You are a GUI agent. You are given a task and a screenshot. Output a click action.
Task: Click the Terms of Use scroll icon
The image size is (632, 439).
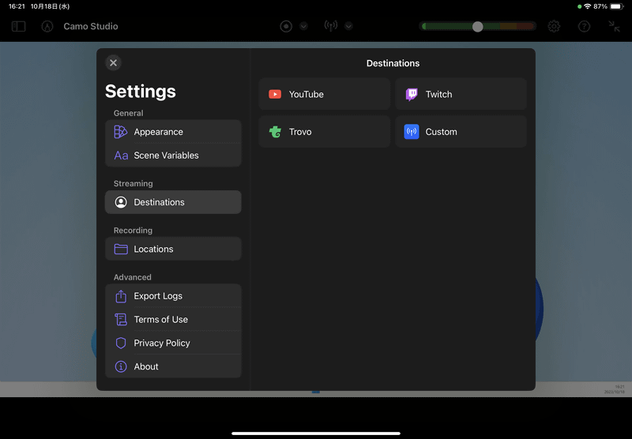click(121, 320)
